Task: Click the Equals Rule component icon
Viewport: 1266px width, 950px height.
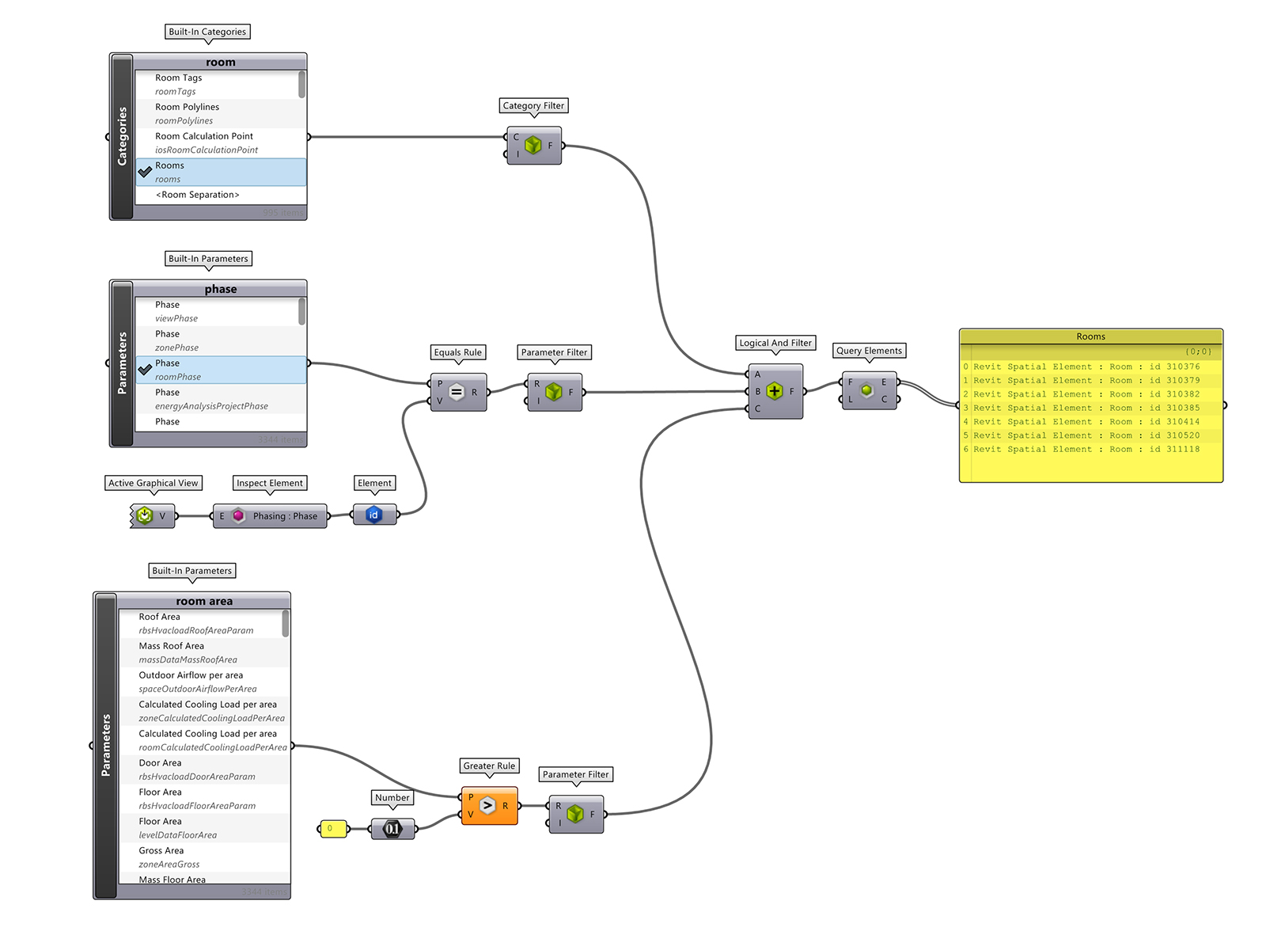Action: 457,392
